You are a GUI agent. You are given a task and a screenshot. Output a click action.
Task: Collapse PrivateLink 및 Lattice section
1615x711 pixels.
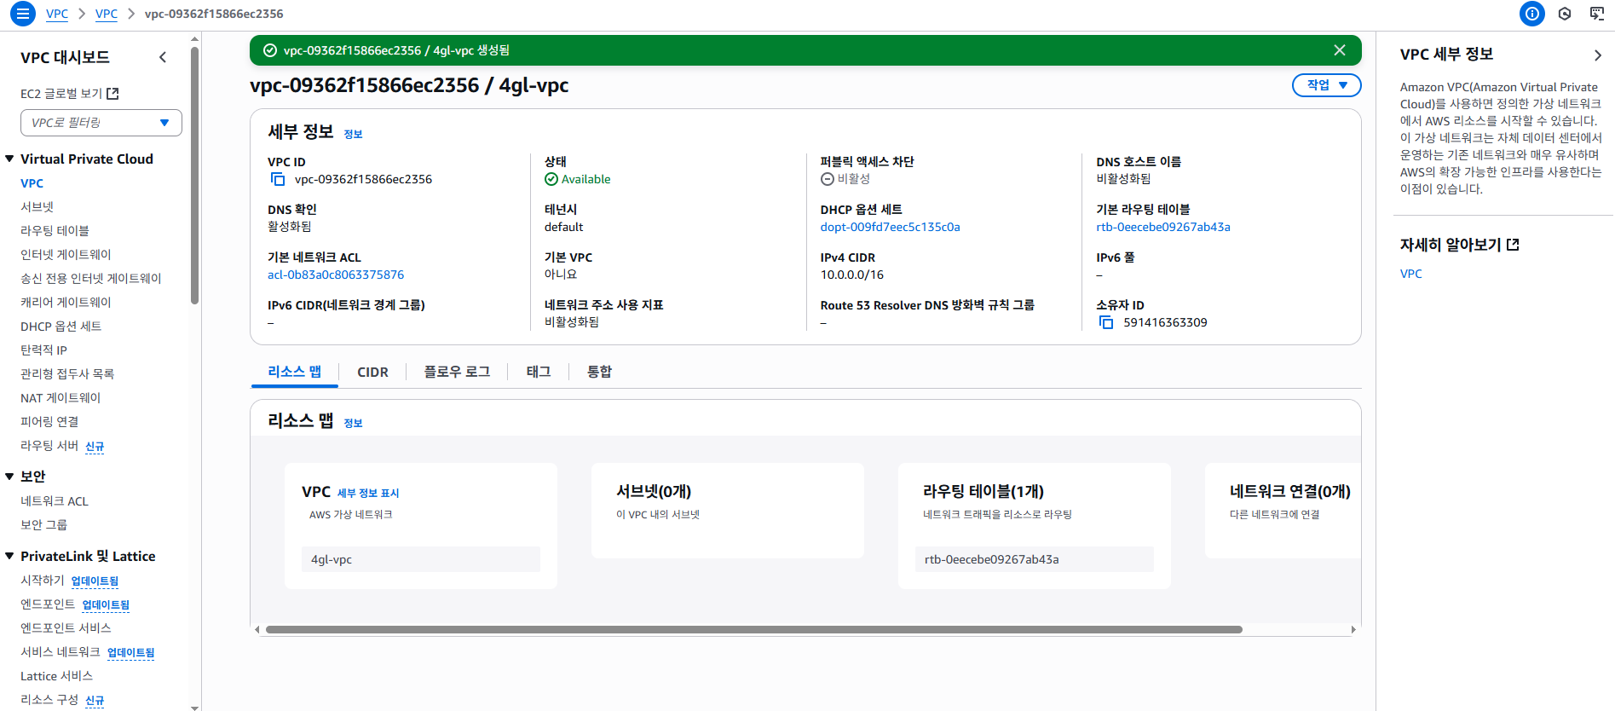tap(9, 556)
